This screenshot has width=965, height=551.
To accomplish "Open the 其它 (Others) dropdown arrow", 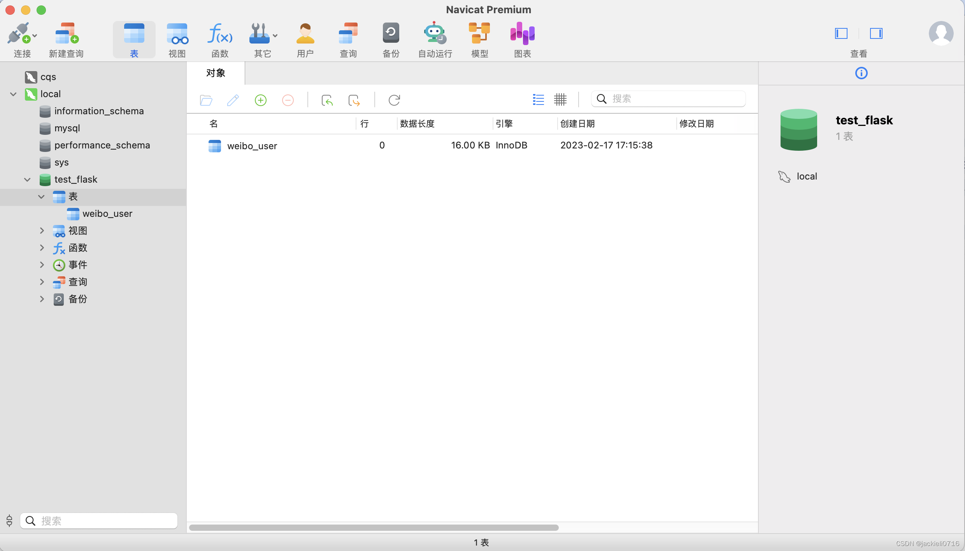I will tap(275, 36).
